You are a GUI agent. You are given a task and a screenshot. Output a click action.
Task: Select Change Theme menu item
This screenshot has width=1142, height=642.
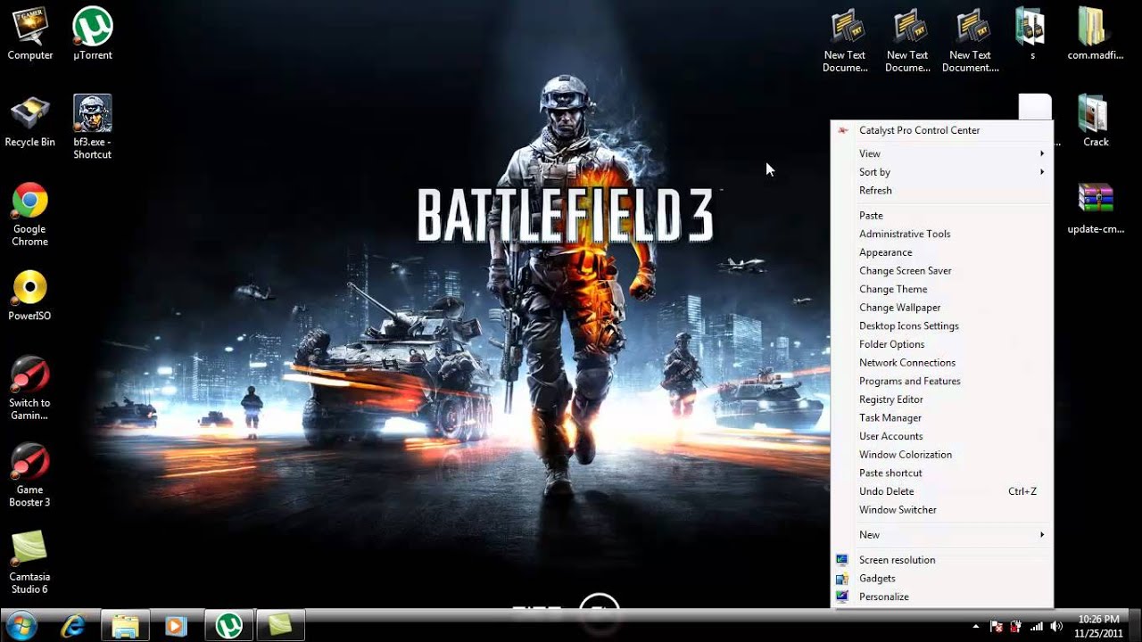941,289
